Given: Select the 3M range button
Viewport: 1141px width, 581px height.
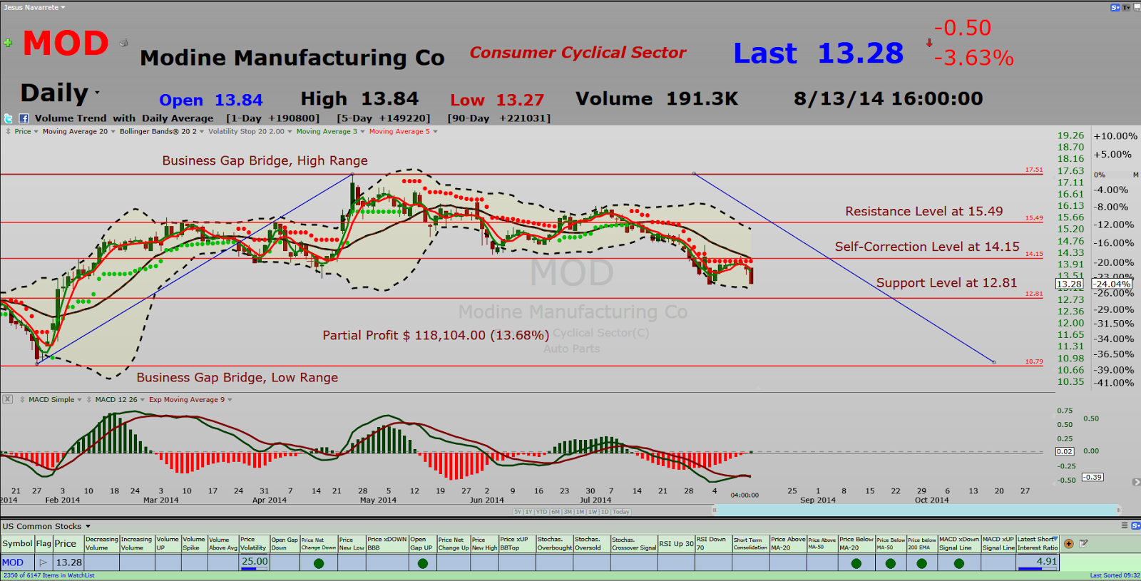Looking at the screenshot, I should (x=568, y=512).
